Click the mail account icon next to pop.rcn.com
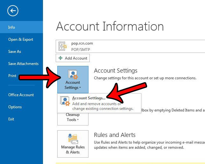Viewport: 205px width, 164px height. tap(63, 46)
